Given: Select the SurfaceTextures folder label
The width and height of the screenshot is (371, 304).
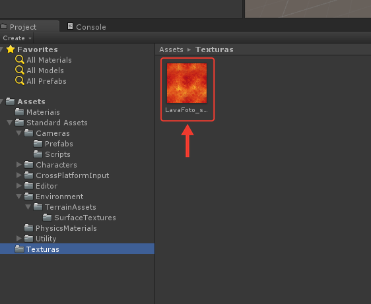Looking at the screenshot, I should [x=85, y=218].
